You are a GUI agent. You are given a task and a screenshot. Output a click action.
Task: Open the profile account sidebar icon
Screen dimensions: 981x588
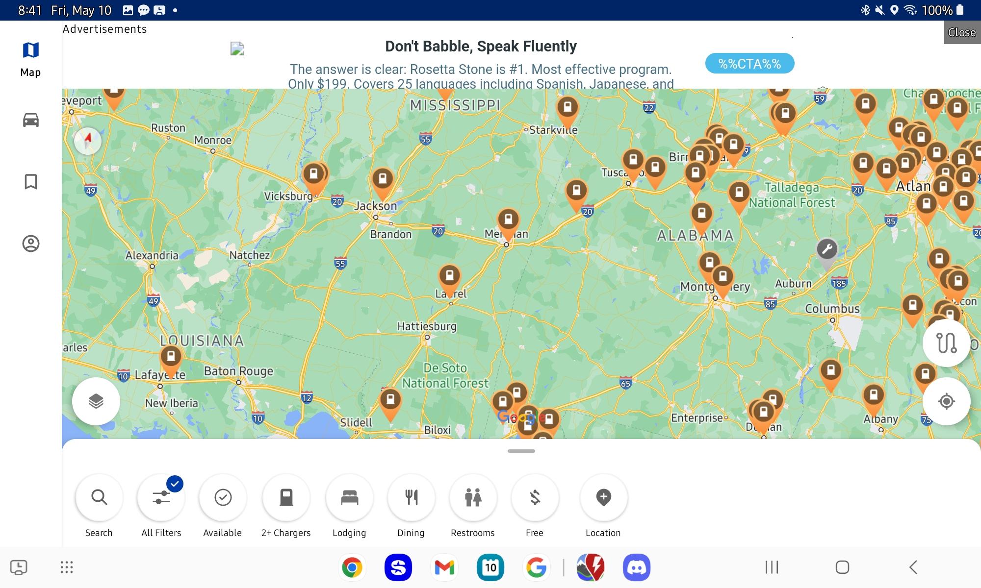(x=31, y=244)
